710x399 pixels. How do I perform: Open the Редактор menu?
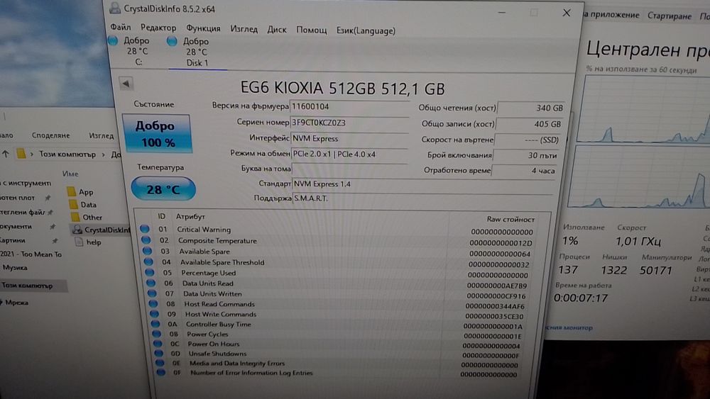click(158, 28)
